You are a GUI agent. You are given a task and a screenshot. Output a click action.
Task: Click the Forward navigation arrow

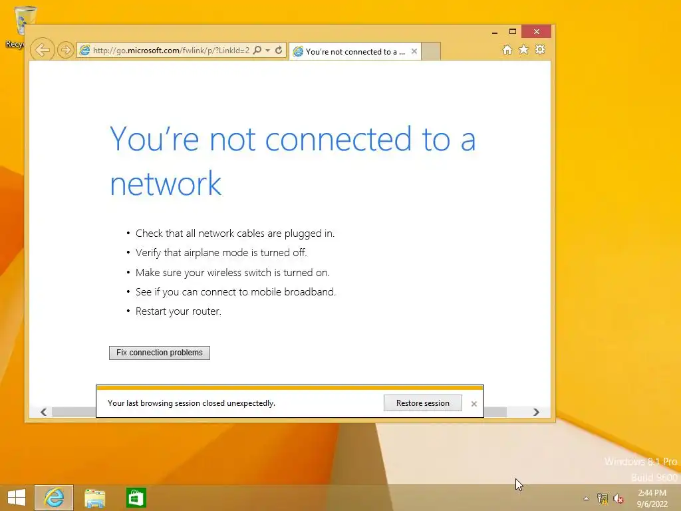(x=66, y=50)
